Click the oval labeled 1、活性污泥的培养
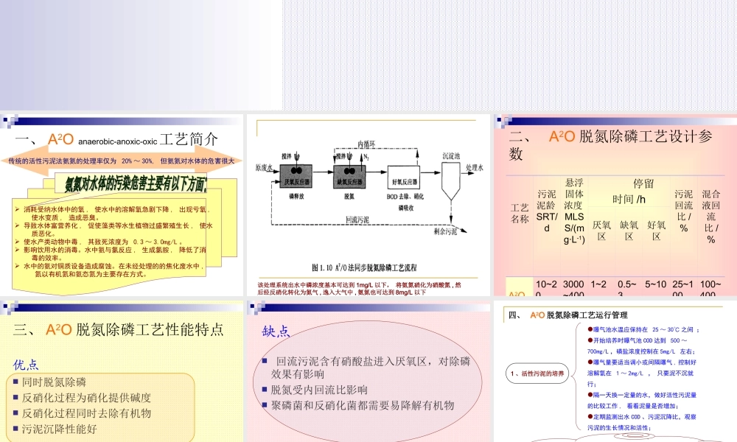 (x=537, y=373)
